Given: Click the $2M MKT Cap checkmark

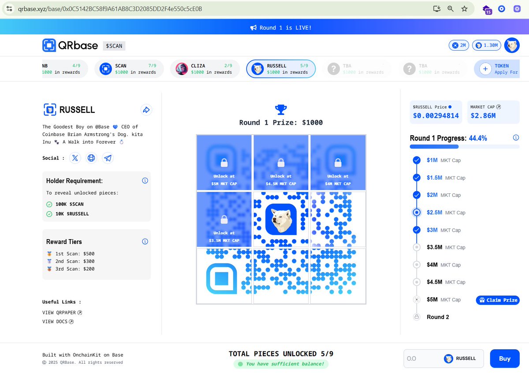Looking at the screenshot, I should [x=417, y=195].
